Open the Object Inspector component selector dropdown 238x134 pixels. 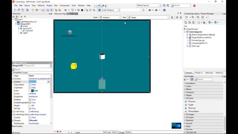coord(51,66)
